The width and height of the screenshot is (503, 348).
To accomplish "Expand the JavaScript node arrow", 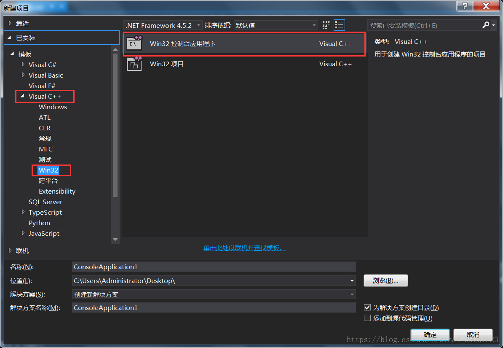I will tap(23, 233).
